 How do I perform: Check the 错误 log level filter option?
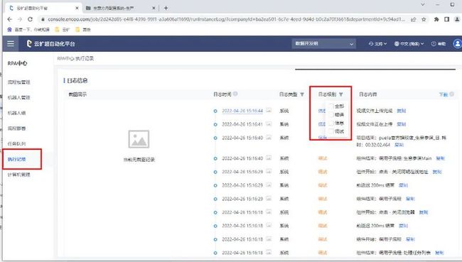point(331,114)
